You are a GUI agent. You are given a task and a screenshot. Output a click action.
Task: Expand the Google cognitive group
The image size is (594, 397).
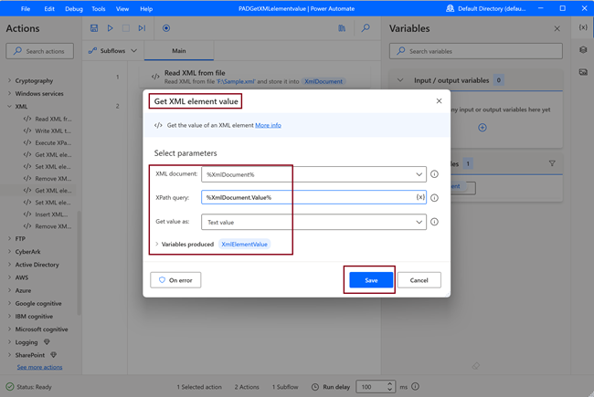[x=9, y=303]
